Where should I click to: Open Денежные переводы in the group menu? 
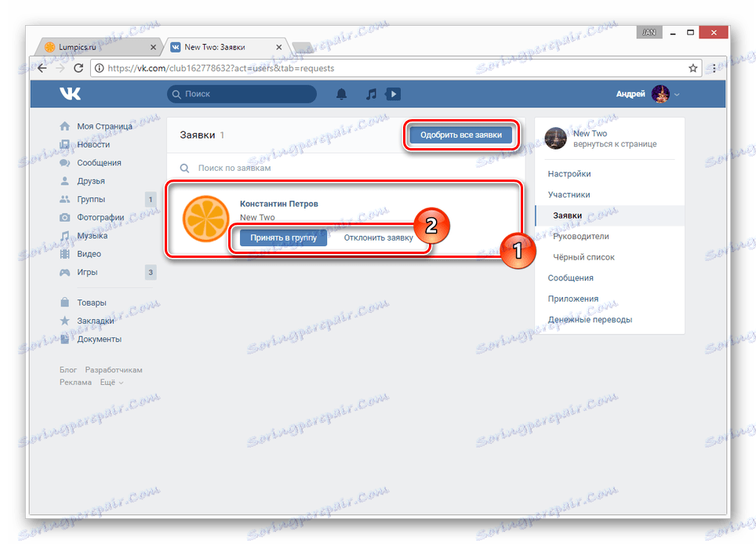pos(590,320)
